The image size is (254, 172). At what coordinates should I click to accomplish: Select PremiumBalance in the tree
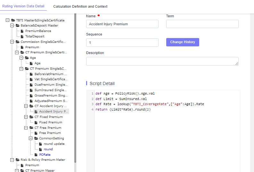[x=38, y=31]
